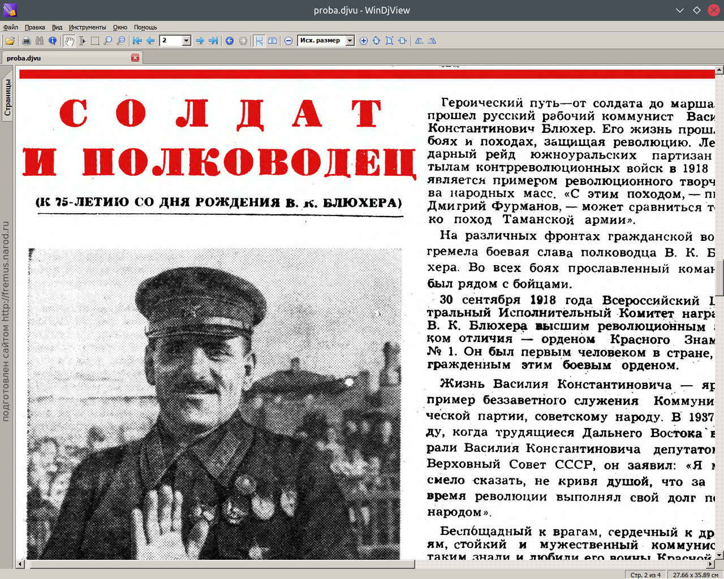
Task: Click the subtitle 'К 75-ЛЕТИЮ СО ДНЯ РОЖДЕНИЯ'
Action: pyautogui.click(x=158, y=202)
